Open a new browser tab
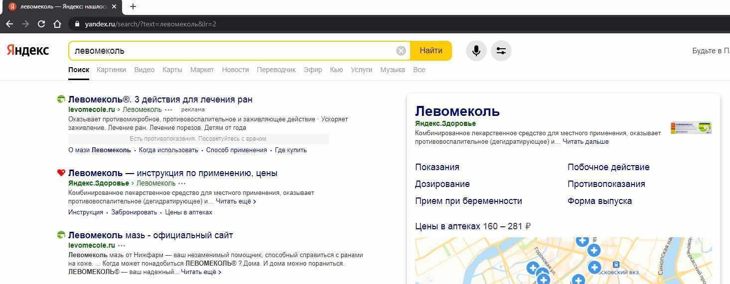Screen dimensions: 730x284 (133, 6)
